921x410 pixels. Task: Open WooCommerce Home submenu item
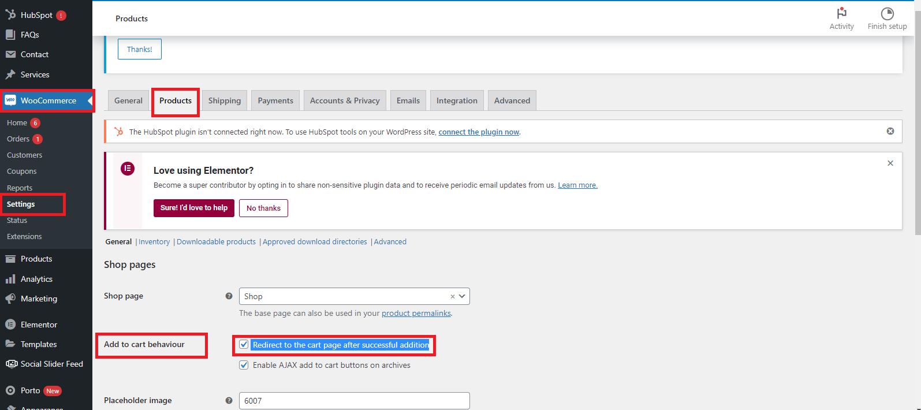pos(17,123)
